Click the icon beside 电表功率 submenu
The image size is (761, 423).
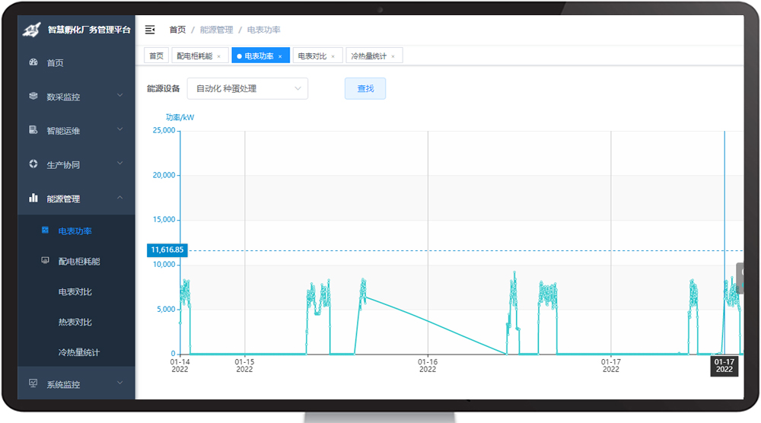point(45,230)
